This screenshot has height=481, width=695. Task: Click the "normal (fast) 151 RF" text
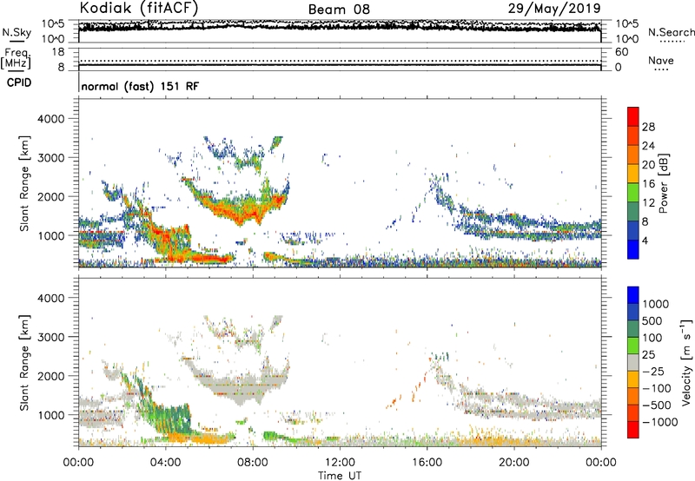point(140,86)
